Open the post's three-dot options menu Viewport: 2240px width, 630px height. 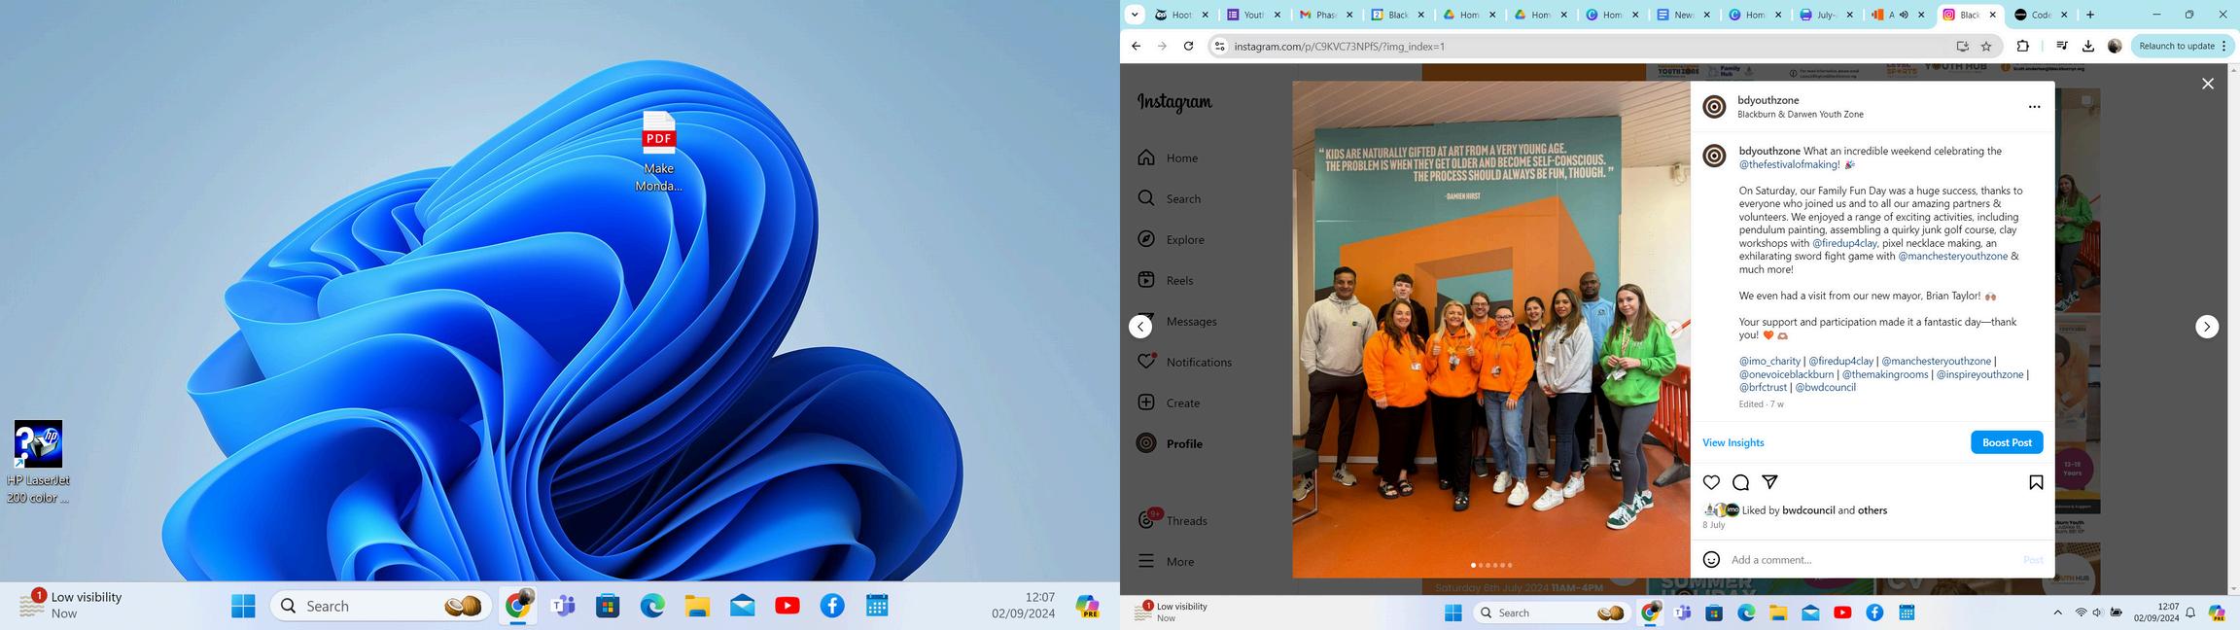tap(2034, 107)
